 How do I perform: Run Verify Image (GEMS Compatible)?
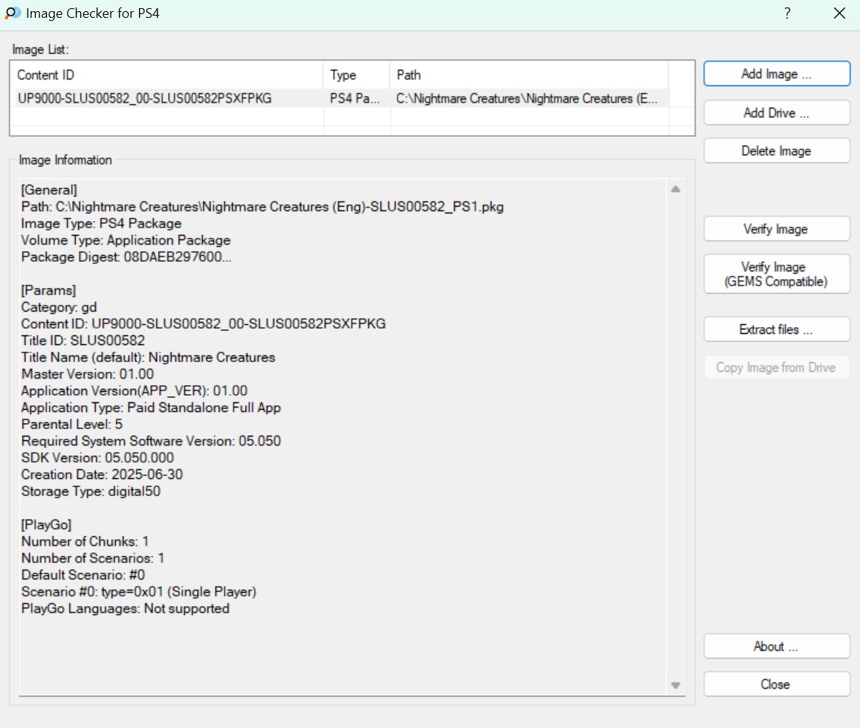[777, 274]
